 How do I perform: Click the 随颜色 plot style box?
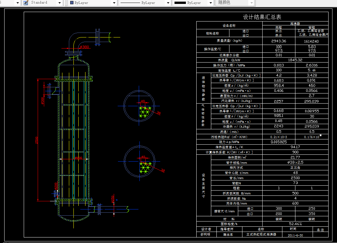coord(235,3)
